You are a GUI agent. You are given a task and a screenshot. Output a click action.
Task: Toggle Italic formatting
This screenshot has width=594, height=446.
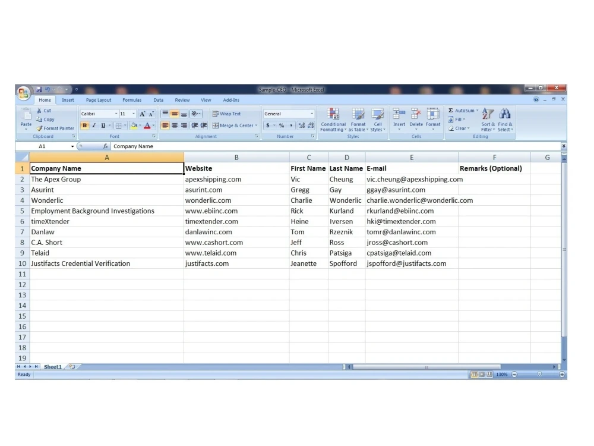(94, 125)
